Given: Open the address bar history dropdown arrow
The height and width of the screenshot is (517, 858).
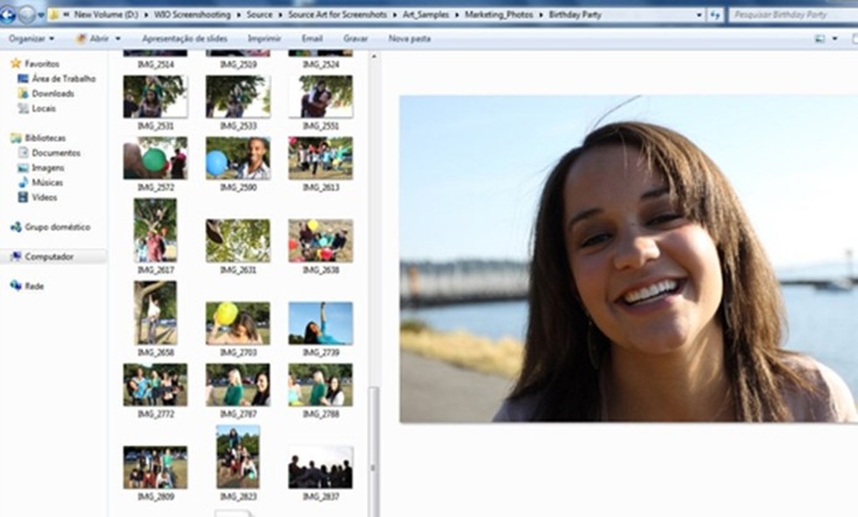Looking at the screenshot, I should coord(698,16).
